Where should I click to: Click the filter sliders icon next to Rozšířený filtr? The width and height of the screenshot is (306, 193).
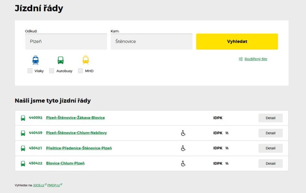point(241,59)
